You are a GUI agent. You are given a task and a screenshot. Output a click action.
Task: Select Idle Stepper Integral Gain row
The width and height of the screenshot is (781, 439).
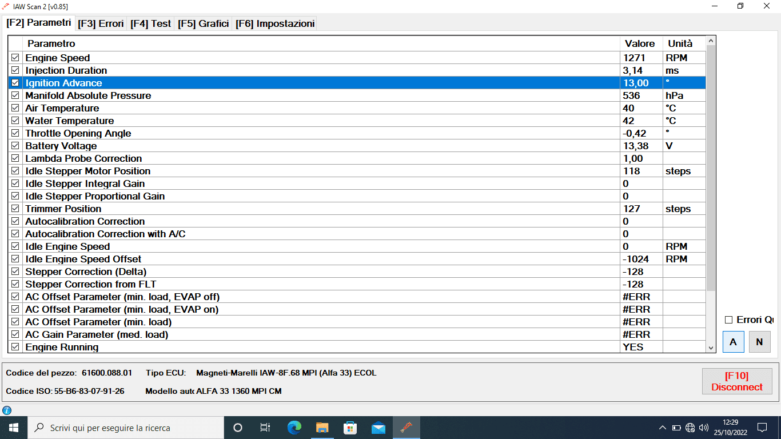tap(357, 183)
